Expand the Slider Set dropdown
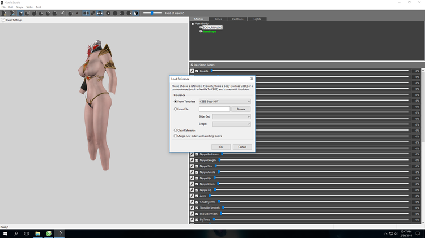Viewport: 425px width, 238px height. pos(231,116)
